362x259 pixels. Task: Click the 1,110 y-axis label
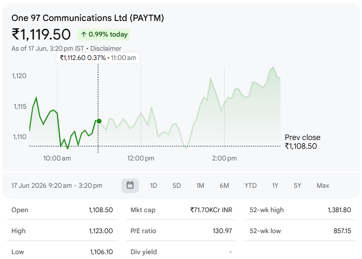pyautogui.click(x=19, y=137)
